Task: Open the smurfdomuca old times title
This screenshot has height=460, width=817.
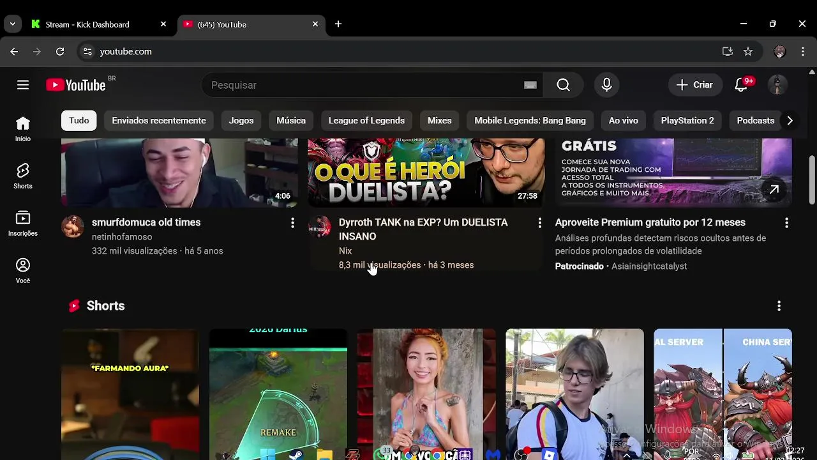Action: pos(146,222)
